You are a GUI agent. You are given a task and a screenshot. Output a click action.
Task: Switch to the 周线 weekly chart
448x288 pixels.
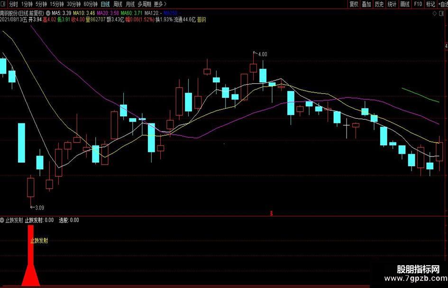point(118,4)
